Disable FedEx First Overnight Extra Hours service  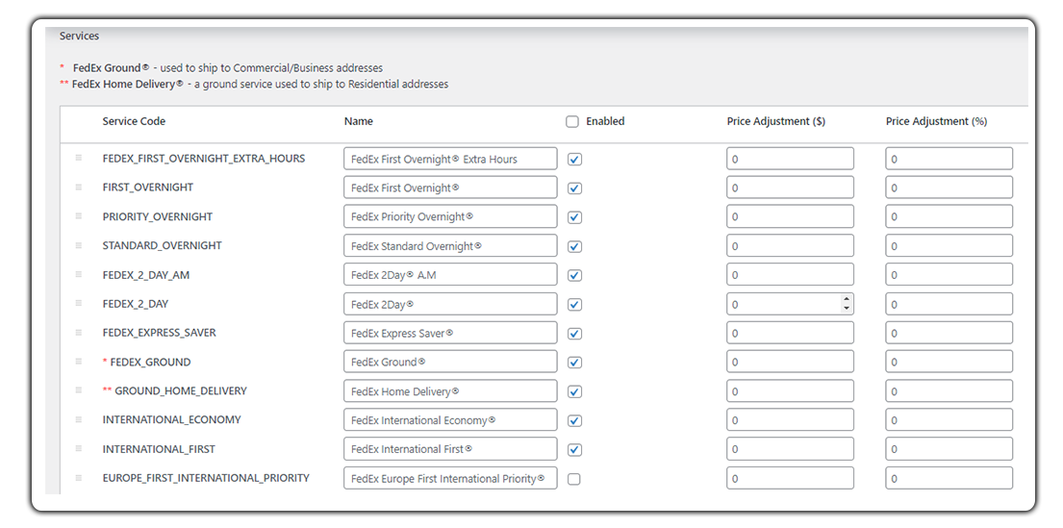575,160
